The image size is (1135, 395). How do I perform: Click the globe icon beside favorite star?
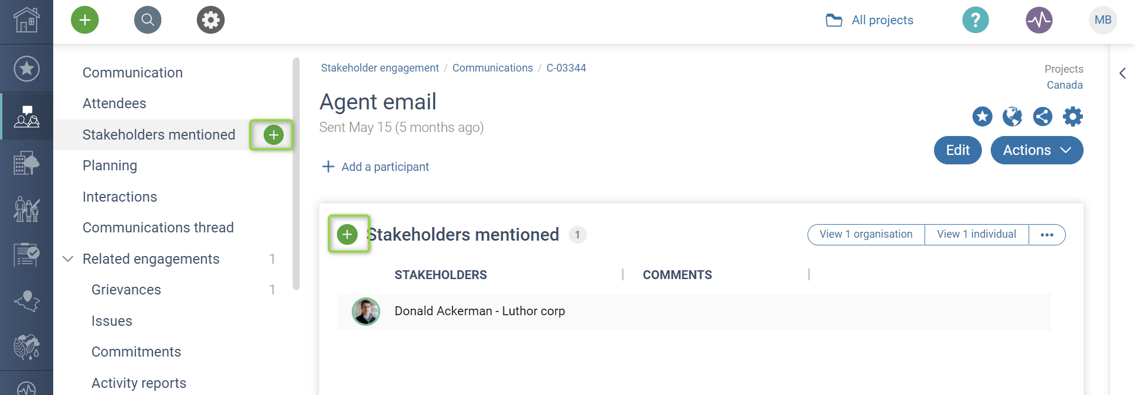click(1012, 116)
